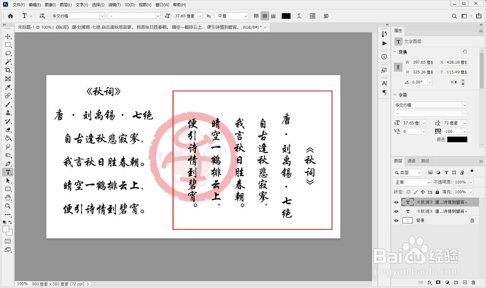Select the History Brush tool
Screen dimensions: 486x288
[x=8, y=121]
